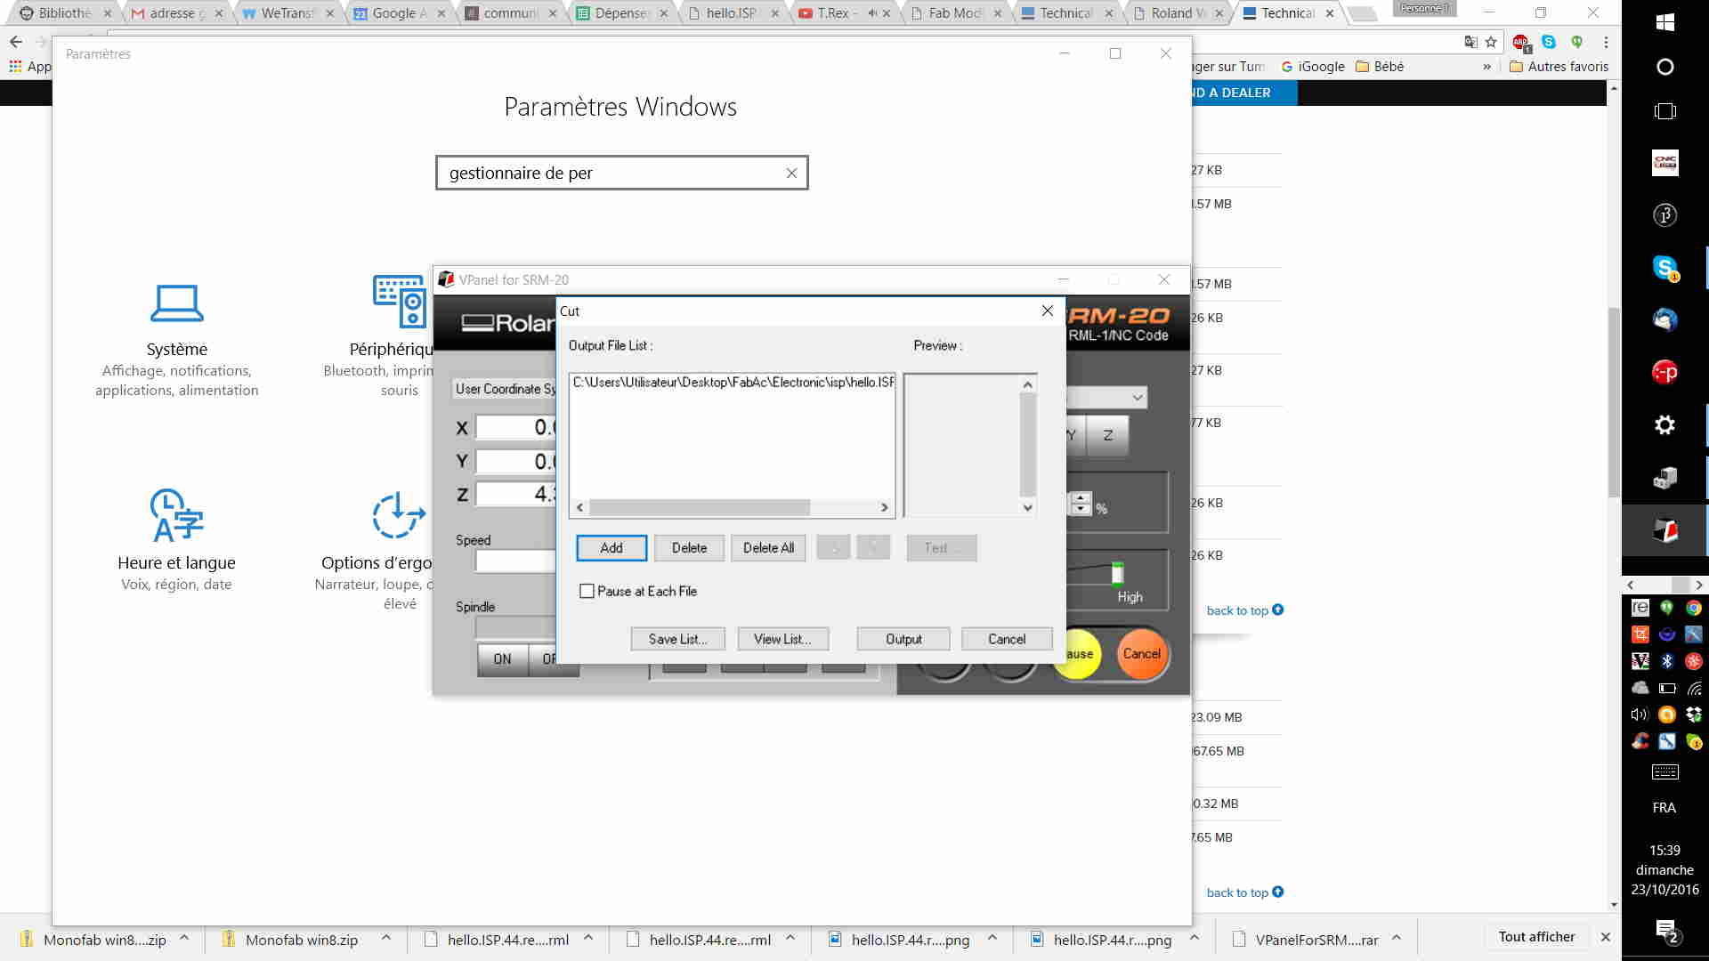Turn spindle ON button
The image size is (1709, 961).
502,659
